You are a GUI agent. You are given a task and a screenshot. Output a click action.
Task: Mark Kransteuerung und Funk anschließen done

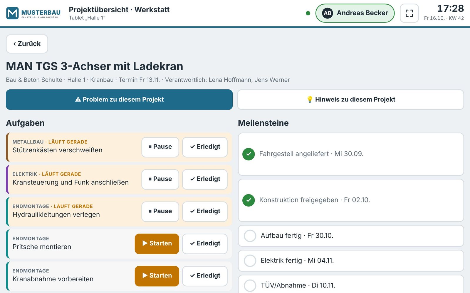[x=205, y=179]
